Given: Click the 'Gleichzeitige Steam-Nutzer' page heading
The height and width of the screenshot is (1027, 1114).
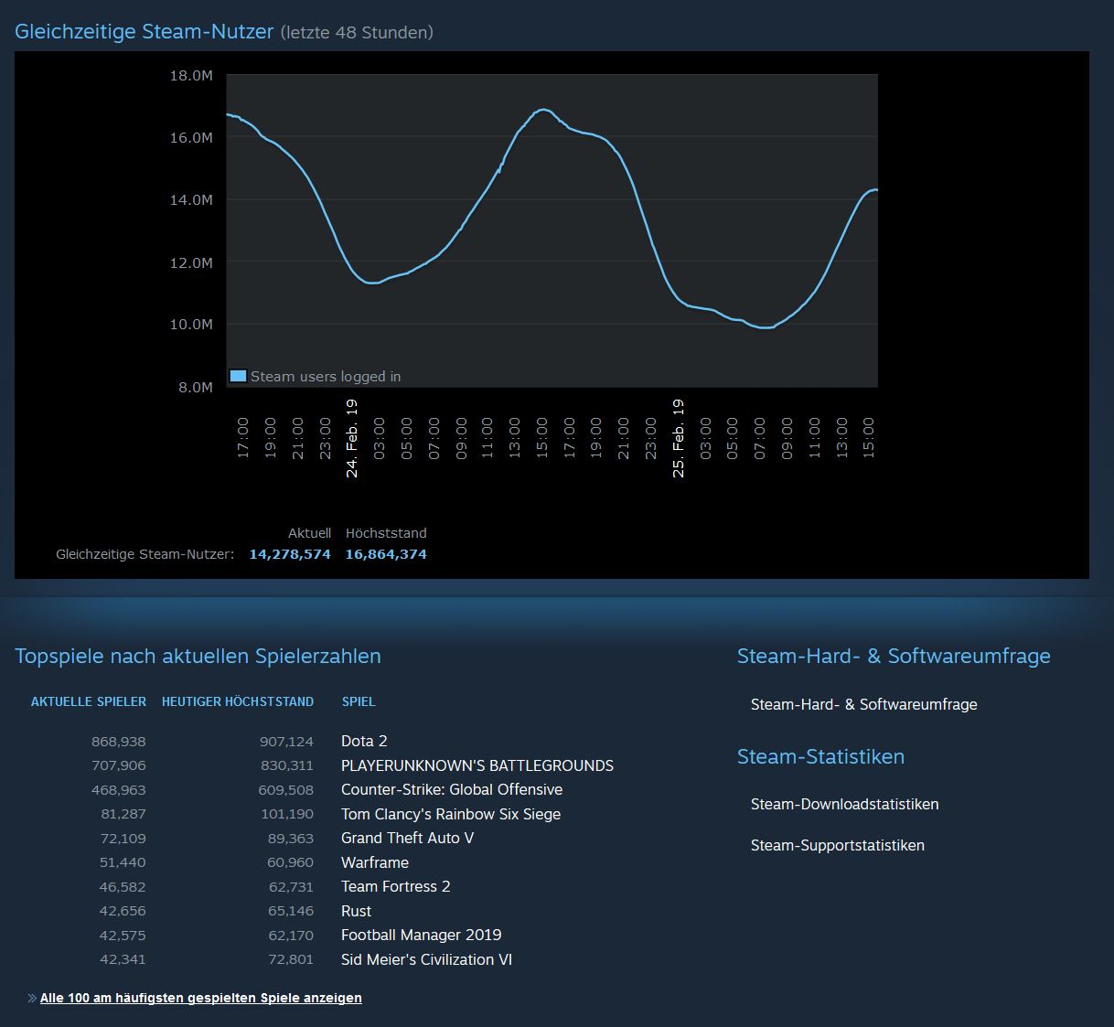Looking at the screenshot, I should click(x=145, y=31).
